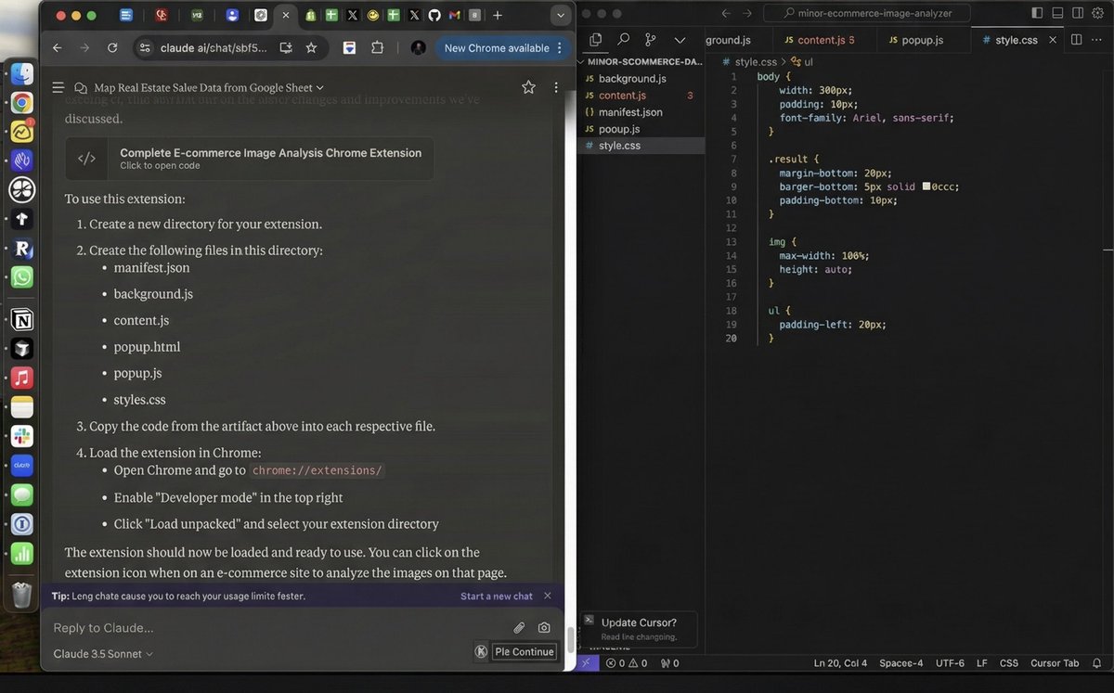Open a new Chrome tab

pos(498,15)
